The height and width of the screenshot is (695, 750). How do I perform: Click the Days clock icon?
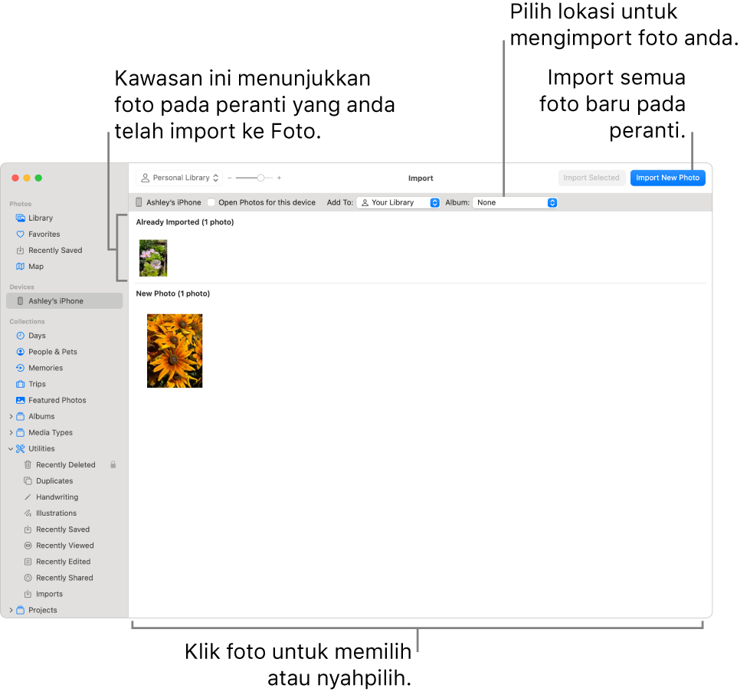click(20, 336)
